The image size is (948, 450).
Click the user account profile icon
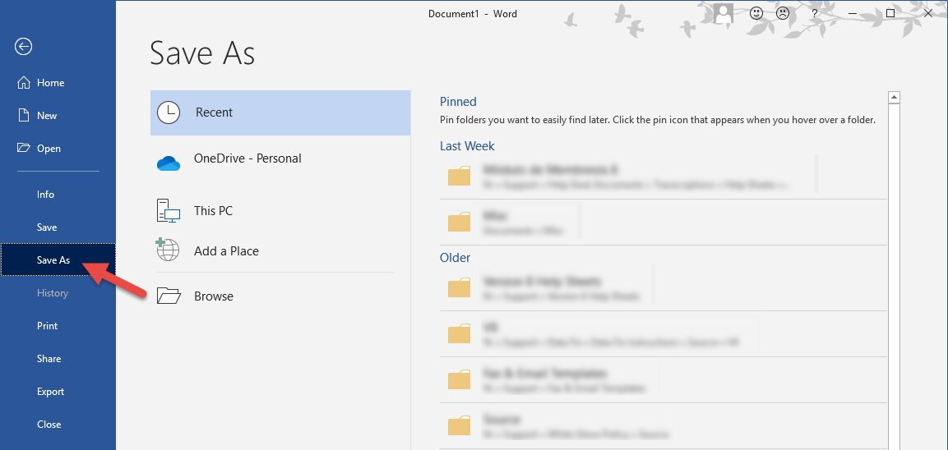(723, 13)
